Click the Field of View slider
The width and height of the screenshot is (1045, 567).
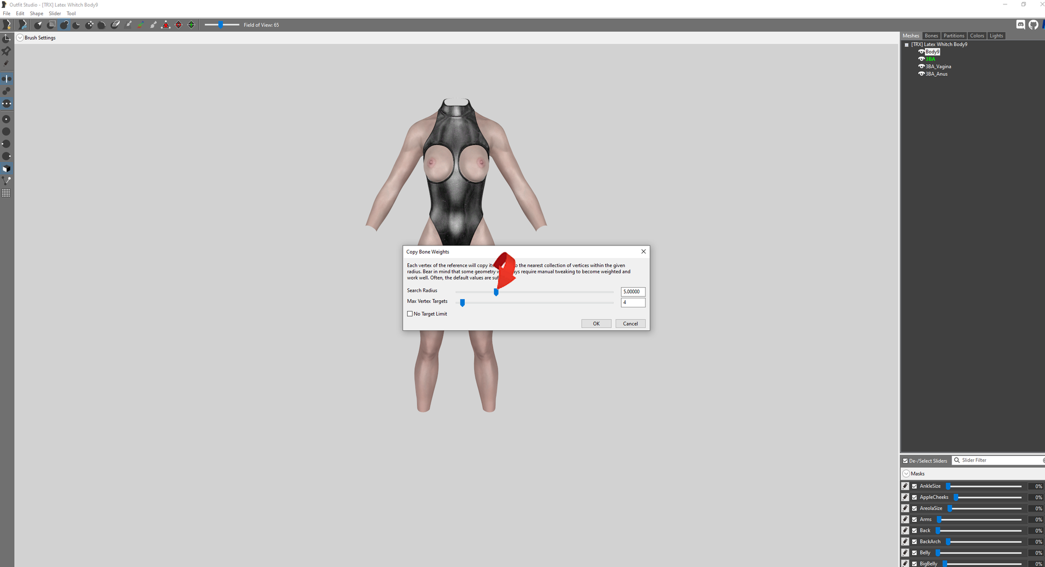222,24
